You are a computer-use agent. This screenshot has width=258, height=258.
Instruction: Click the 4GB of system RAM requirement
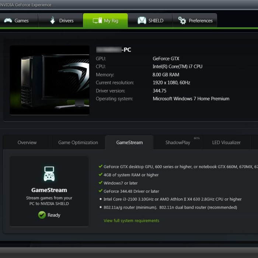[x=131, y=175]
